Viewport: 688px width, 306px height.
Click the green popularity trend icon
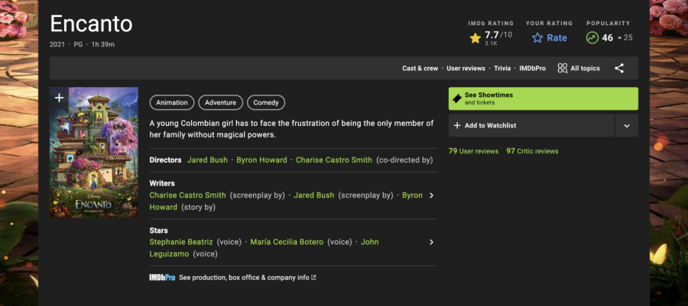[x=592, y=38]
